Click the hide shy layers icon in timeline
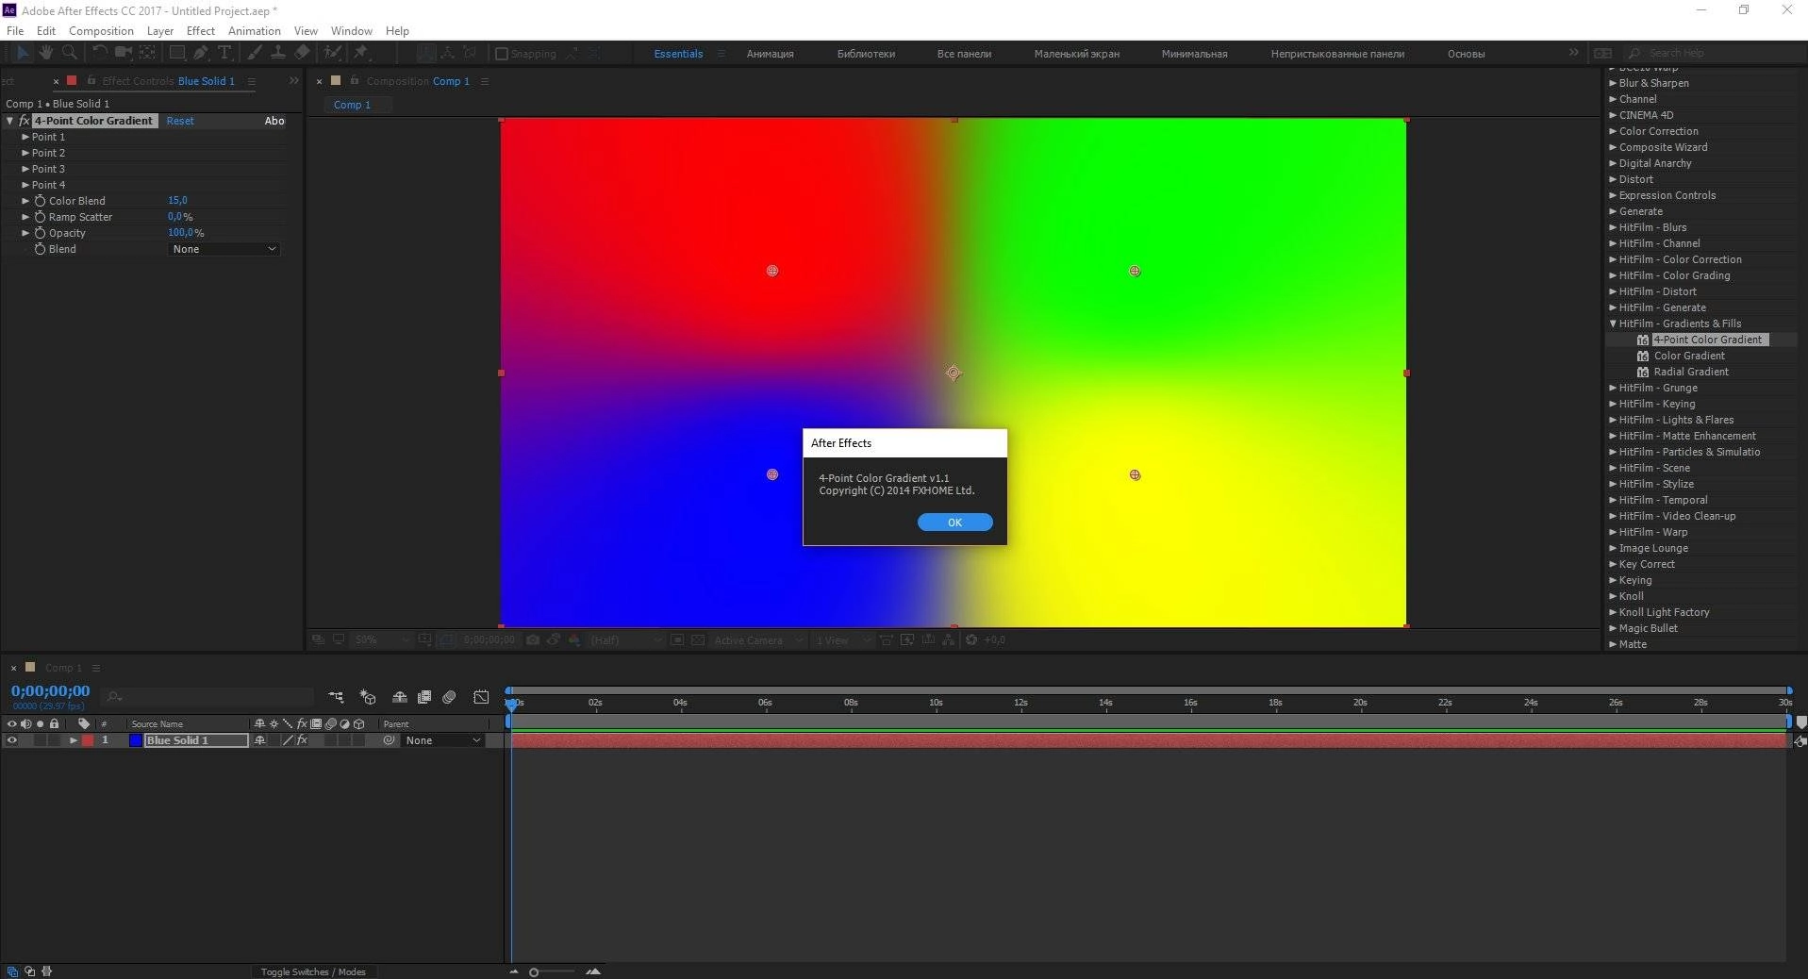1808x979 pixels. point(400,697)
